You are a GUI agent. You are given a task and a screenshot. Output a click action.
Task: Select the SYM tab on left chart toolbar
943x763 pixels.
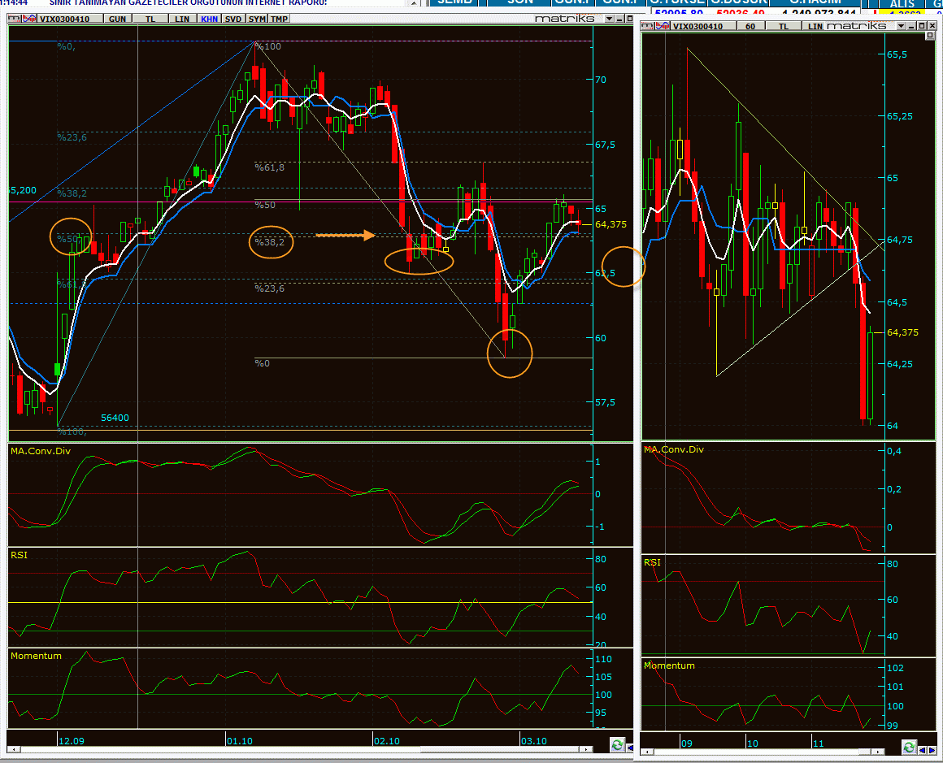click(257, 20)
